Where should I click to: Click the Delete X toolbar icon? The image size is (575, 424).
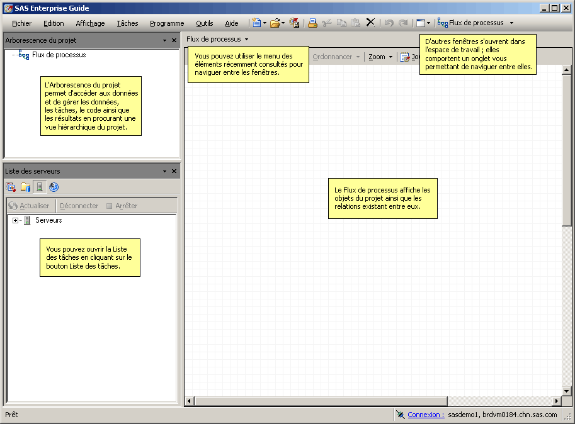[371, 23]
